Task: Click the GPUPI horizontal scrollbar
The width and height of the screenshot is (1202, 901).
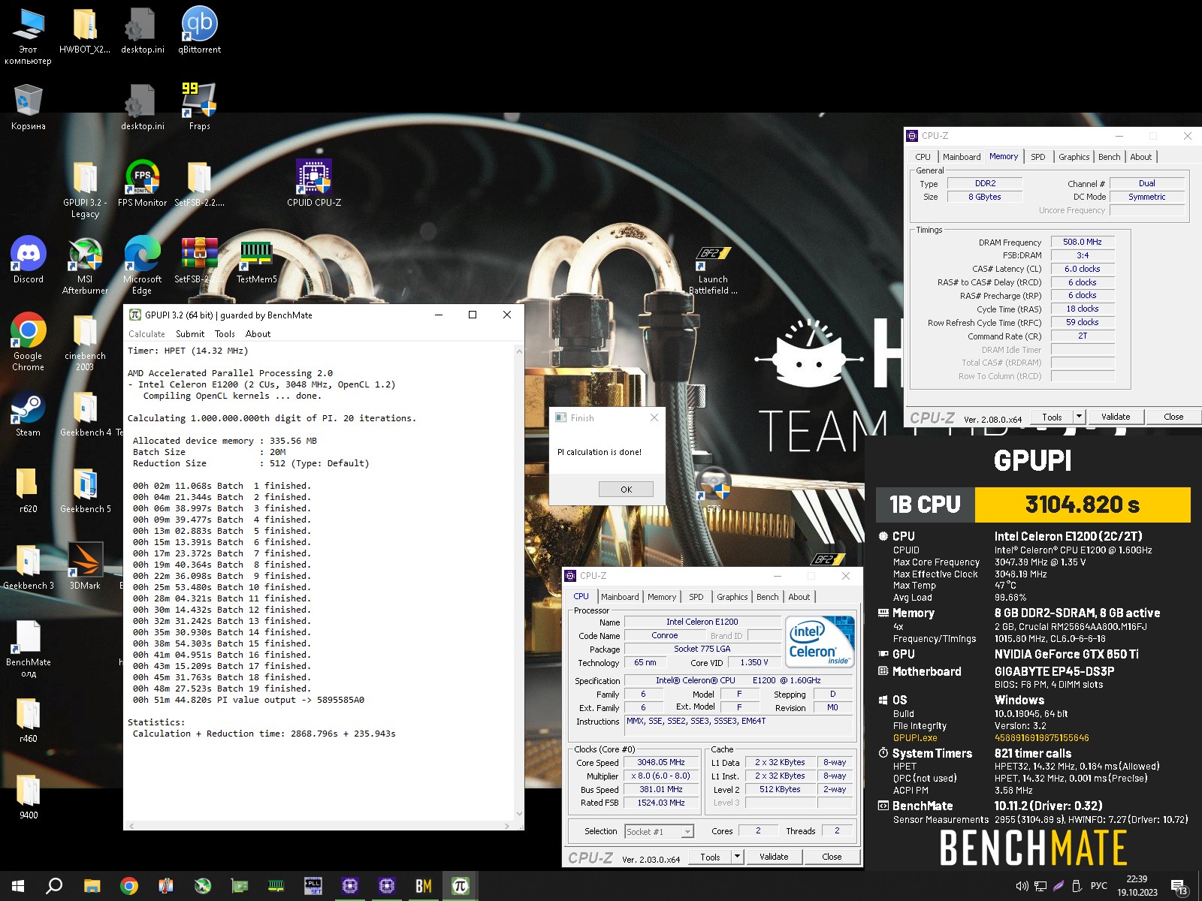Action: 320,826
